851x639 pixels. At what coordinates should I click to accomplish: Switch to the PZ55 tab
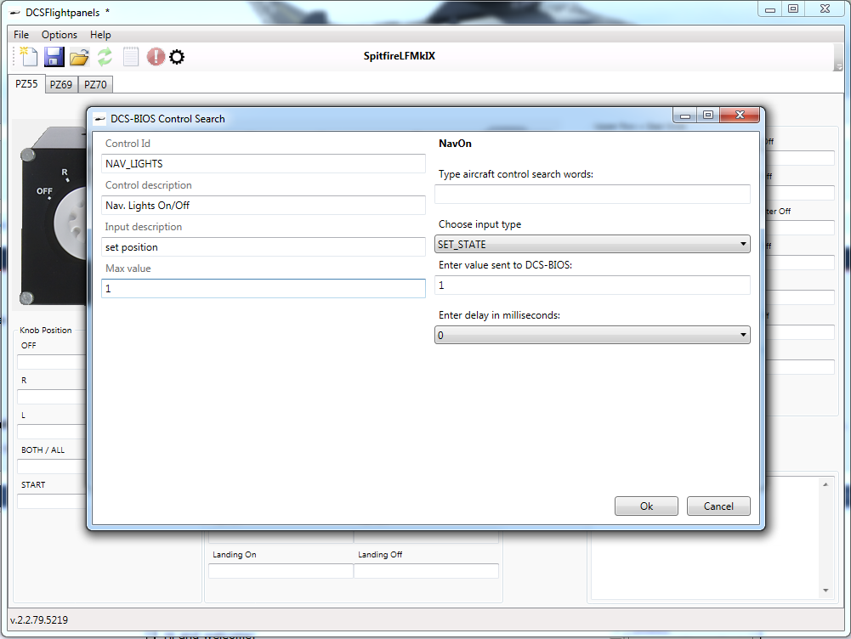tap(26, 84)
